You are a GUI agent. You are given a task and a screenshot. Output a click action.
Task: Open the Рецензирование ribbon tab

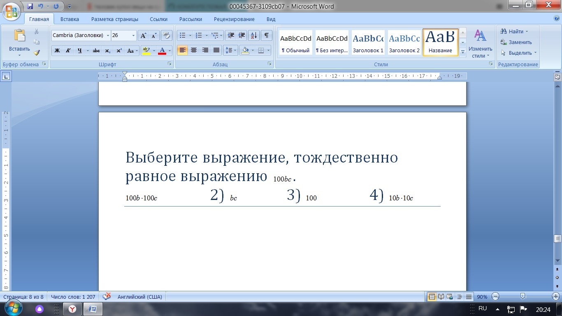tap(234, 19)
